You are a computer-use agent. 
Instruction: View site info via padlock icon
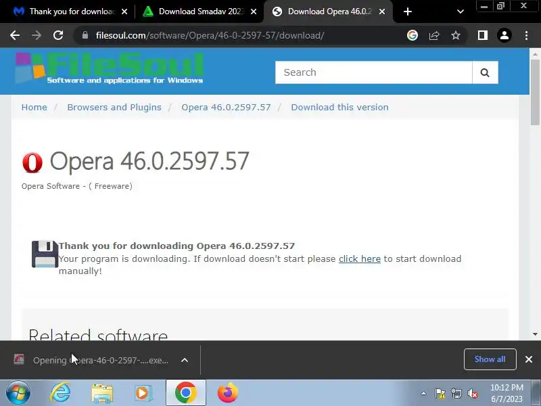pos(85,35)
